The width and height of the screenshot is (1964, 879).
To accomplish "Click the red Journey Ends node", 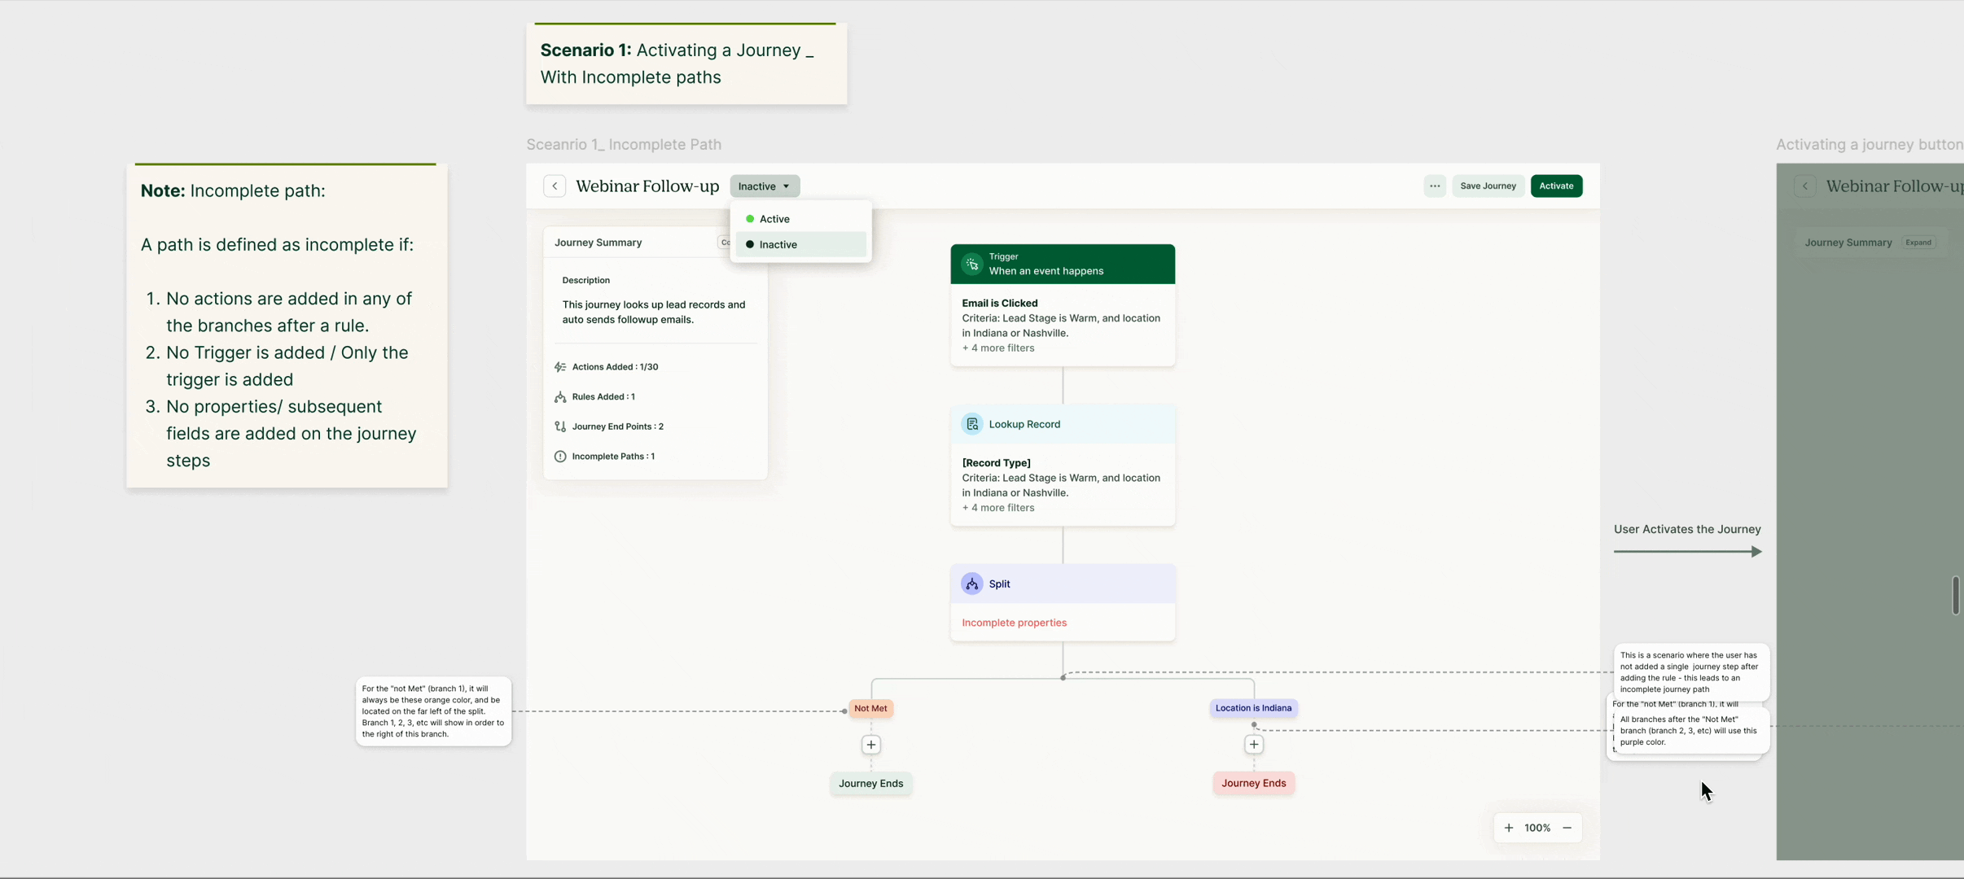I will point(1253,784).
